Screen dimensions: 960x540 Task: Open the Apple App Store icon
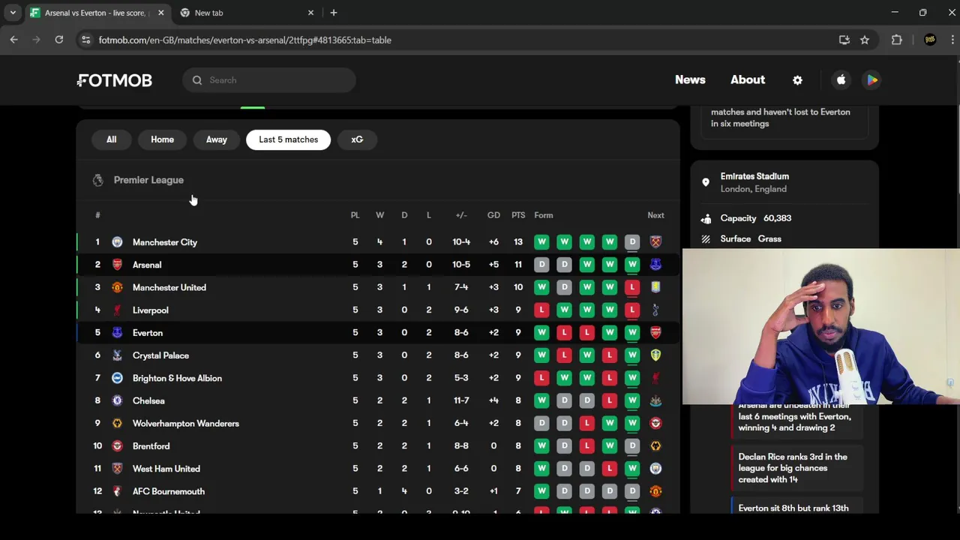[x=841, y=80]
